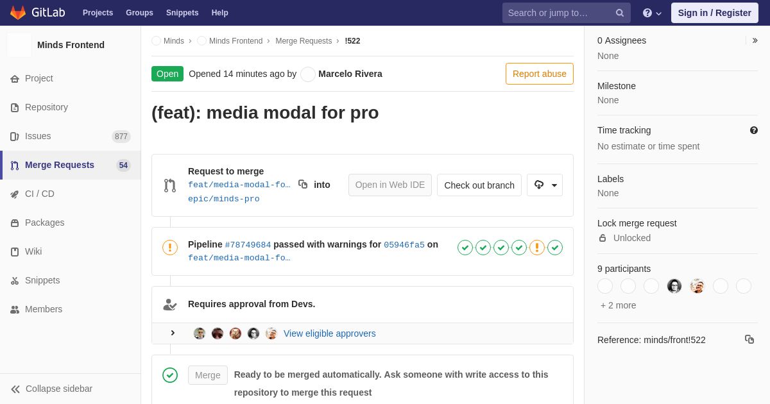Click the Members people icon
The height and width of the screenshot is (404, 770).
(15, 310)
